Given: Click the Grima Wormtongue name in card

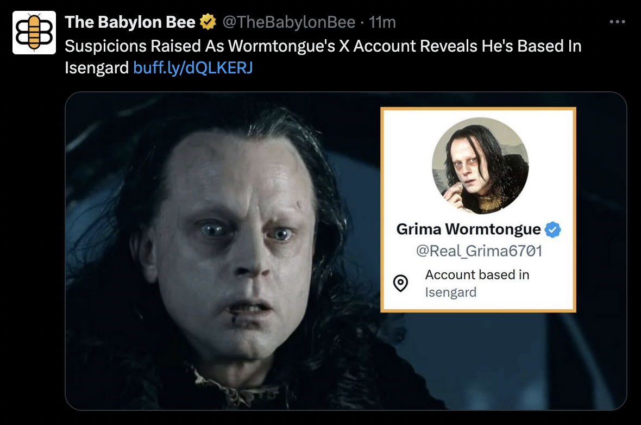Looking at the screenshot, I should tap(468, 229).
